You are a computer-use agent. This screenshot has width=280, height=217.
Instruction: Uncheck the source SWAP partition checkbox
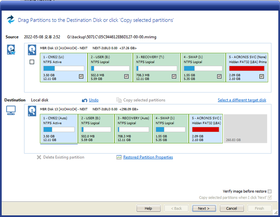coord(219,76)
